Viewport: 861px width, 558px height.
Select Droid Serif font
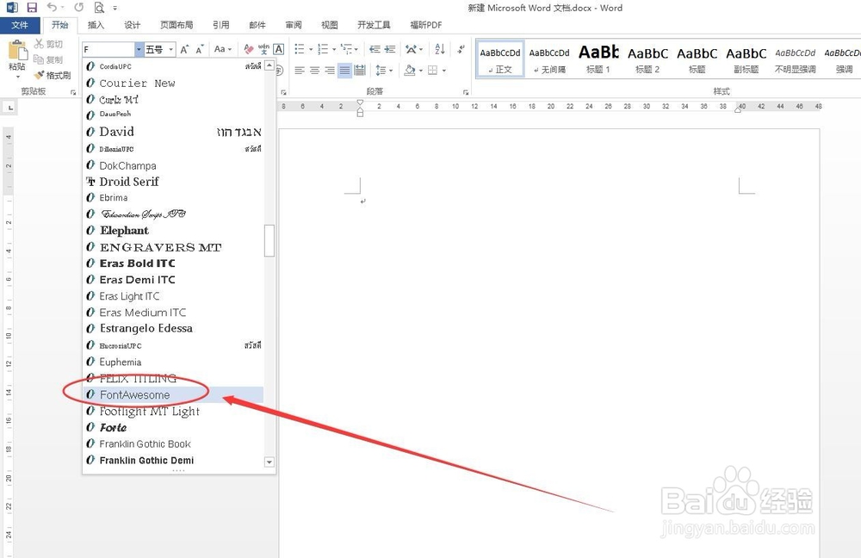173,181
